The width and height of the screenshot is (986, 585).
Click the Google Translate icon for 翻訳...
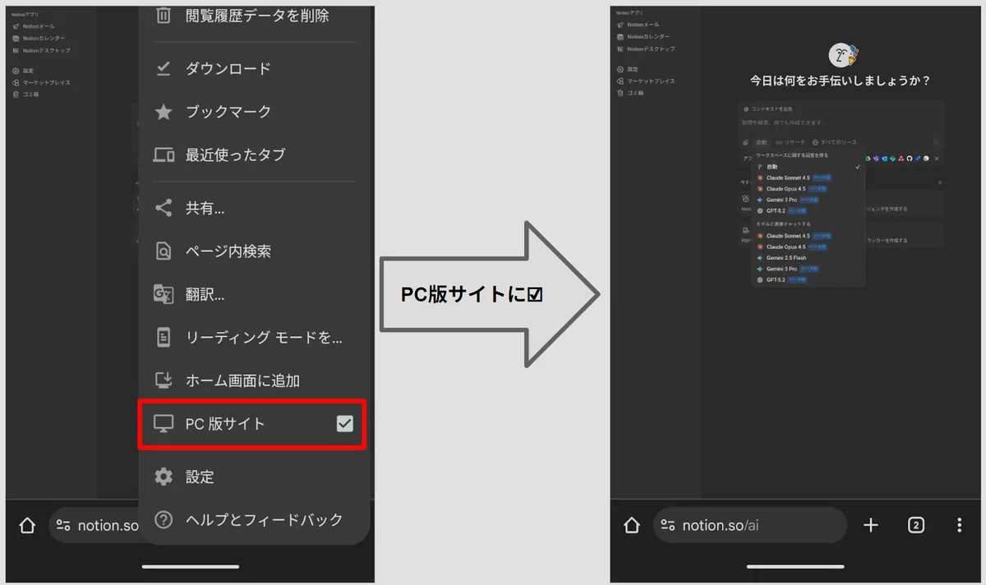click(x=164, y=294)
